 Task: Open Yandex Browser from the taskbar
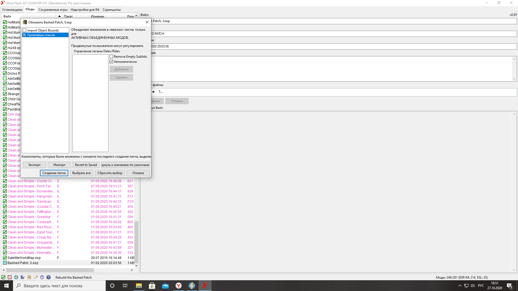[179, 286]
